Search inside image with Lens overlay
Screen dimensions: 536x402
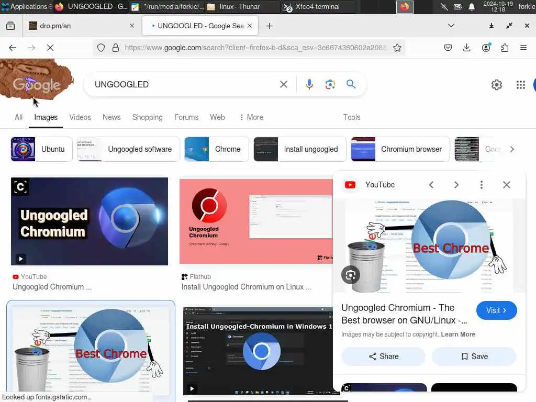click(350, 275)
